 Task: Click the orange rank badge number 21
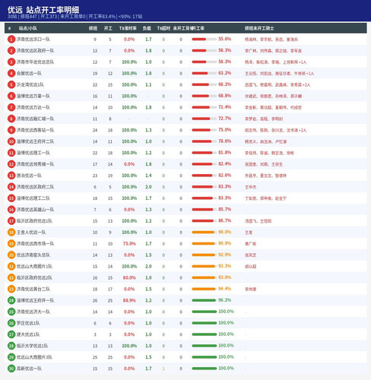11,266
